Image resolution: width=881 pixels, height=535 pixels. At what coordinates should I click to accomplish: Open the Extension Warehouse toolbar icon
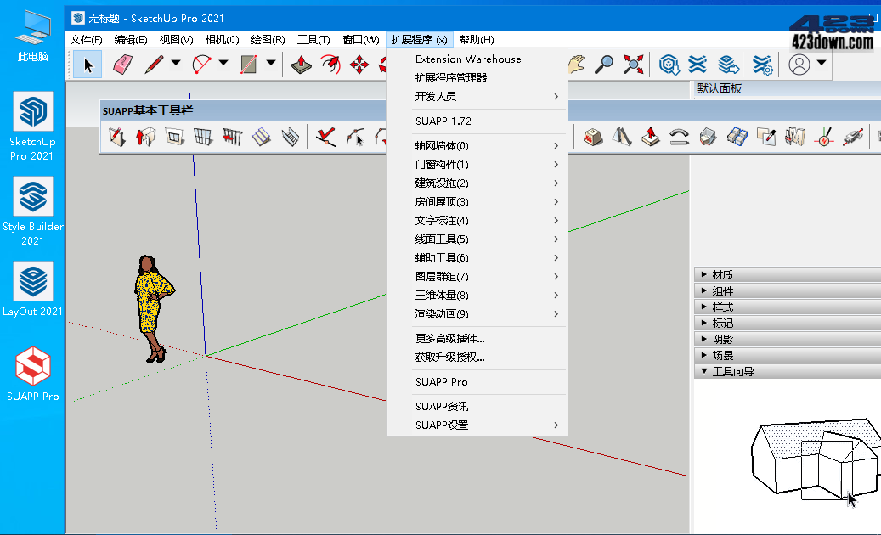697,65
